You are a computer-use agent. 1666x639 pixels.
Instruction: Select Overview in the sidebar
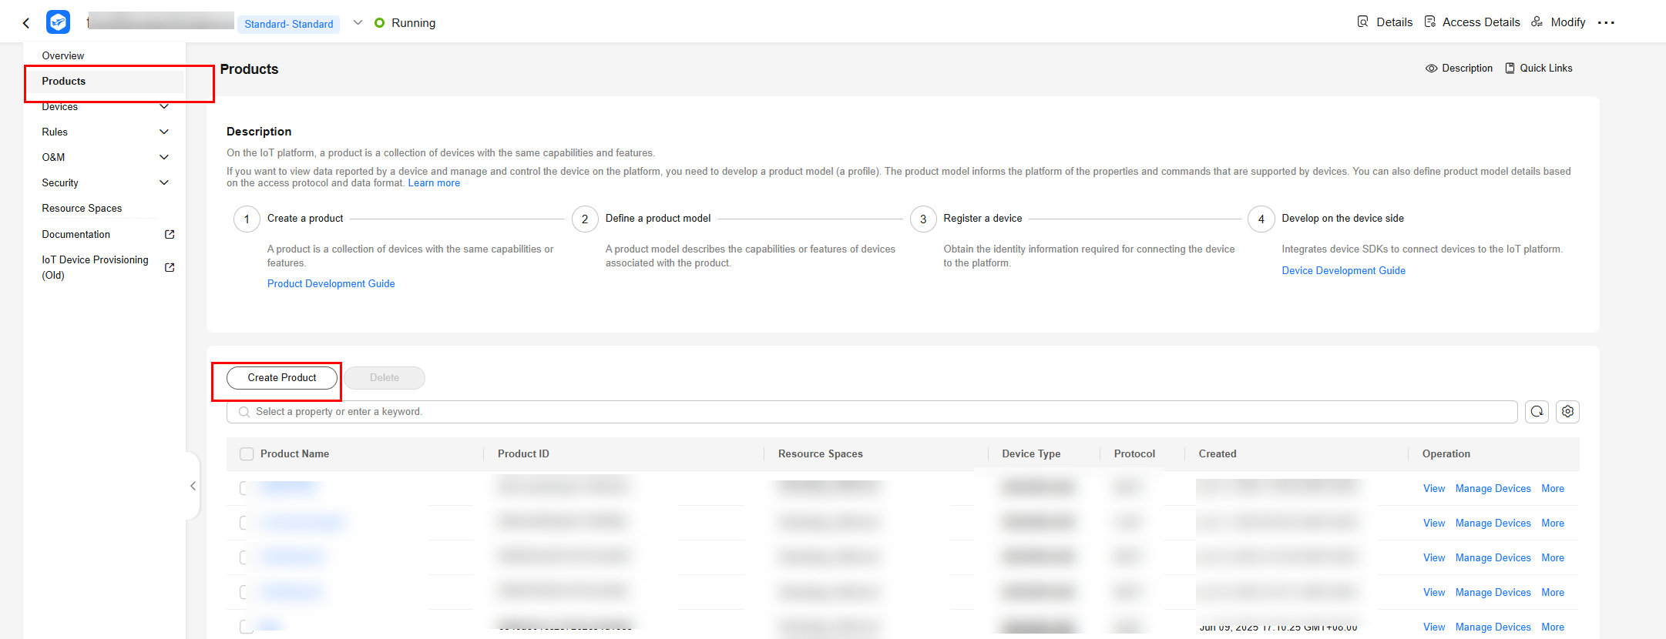pos(63,55)
